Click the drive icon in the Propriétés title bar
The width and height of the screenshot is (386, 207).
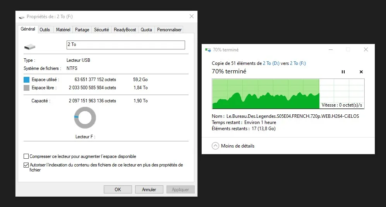pos(22,17)
